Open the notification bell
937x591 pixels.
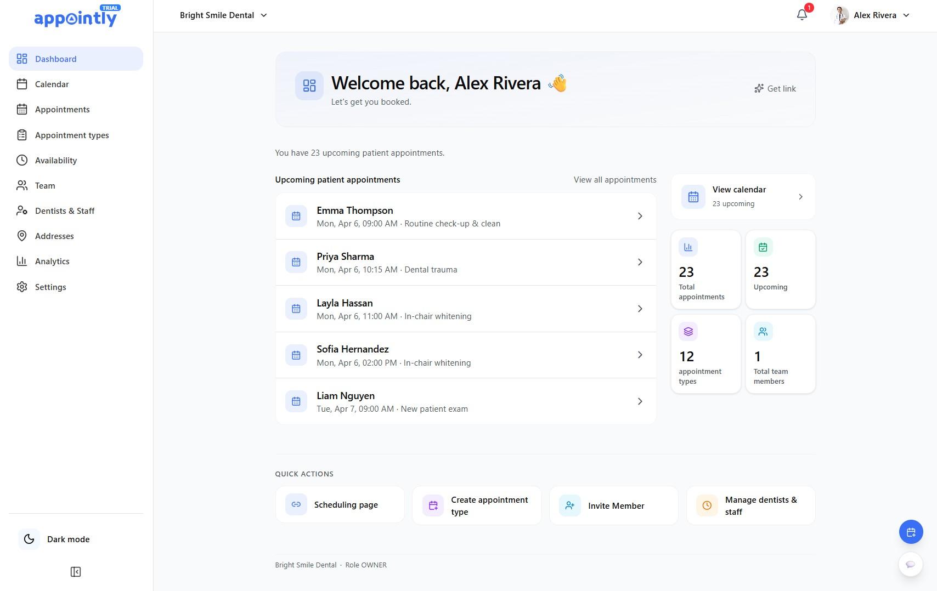pyautogui.click(x=801, y=15)
